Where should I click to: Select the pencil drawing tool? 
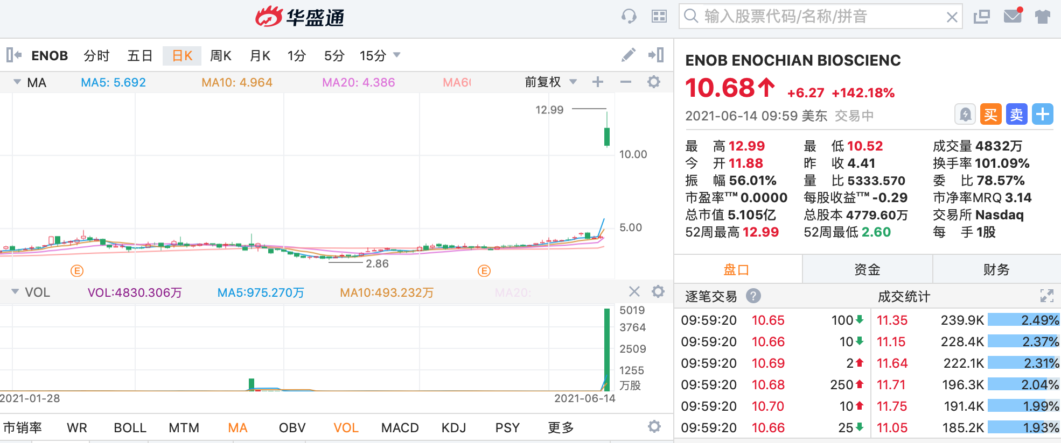[x=628, y=55]
